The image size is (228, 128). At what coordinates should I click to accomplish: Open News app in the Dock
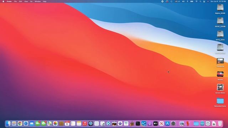pyautogui.click(x=161, y=123)
